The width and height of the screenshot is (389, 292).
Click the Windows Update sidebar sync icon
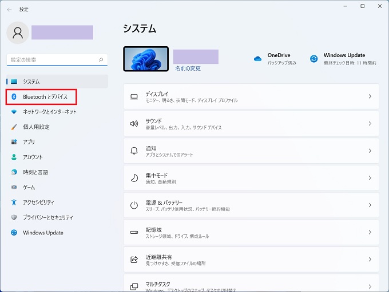pyautogui.click(x=14, y=233)
